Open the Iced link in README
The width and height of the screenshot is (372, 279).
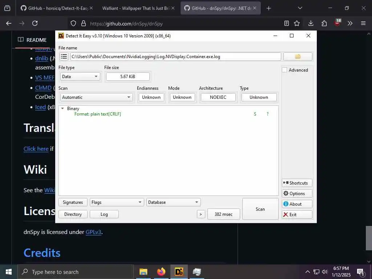(x=40, y=107)
